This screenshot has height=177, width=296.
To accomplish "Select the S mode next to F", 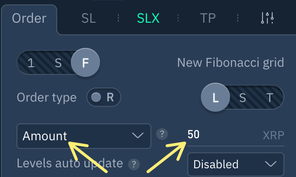I will pyautogui.click(x=58, y=63).
